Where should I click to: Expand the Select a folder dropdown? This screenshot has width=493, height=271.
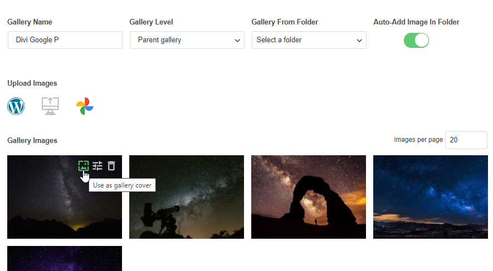[309, 40]
